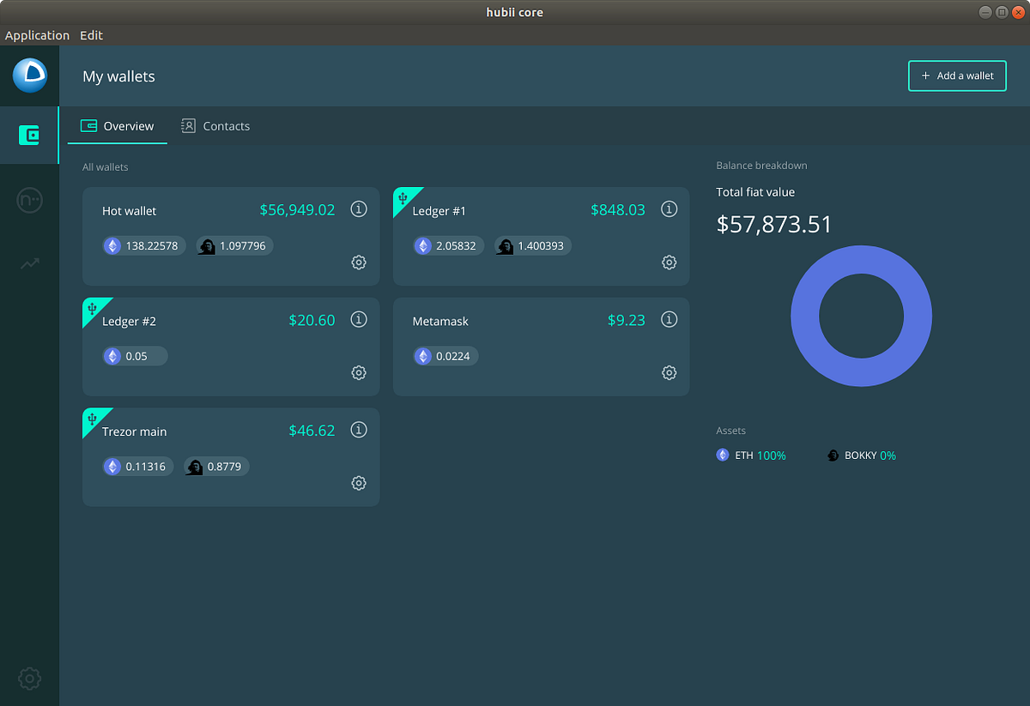The height and width of the screenshot is (706, 1030).
Task: Switch to the Contacts tab
Action: pos(215,126)
